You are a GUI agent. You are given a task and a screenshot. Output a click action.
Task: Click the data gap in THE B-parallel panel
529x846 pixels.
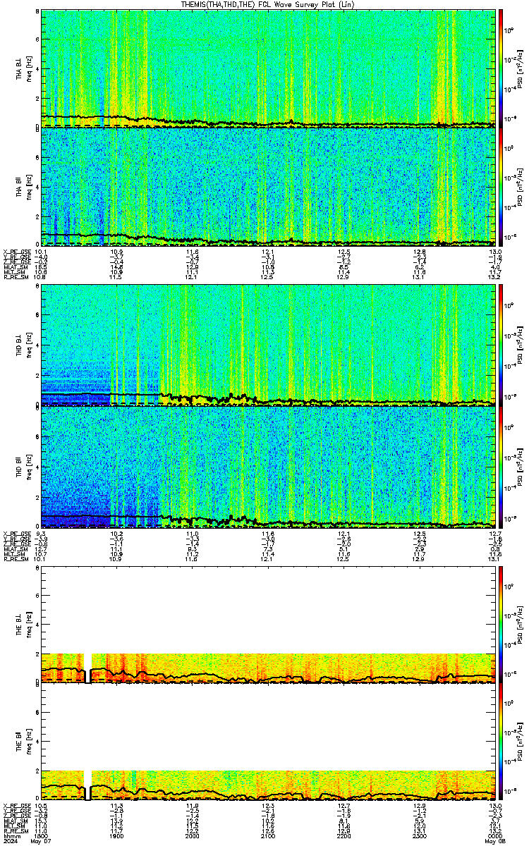(88, 785)
